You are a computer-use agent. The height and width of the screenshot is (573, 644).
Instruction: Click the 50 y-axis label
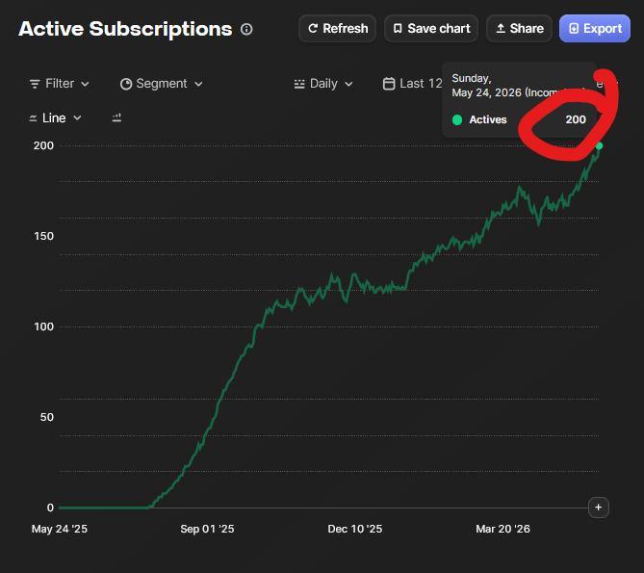tap(47, 417)
